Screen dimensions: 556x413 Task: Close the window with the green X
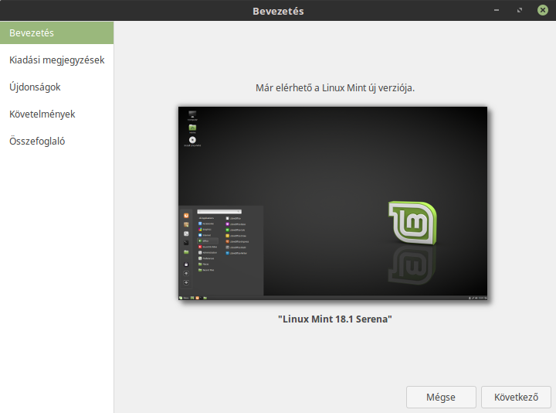(543, 10)
